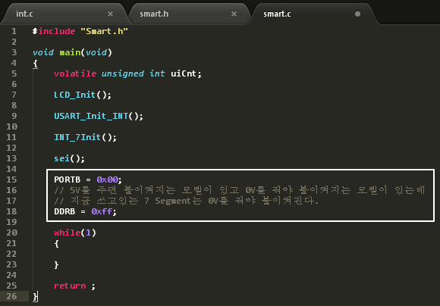Click the DDRB = 0xff statement
Image resolution: width=440 pixels, height=306 pixels.
click(x=85, y=211)
